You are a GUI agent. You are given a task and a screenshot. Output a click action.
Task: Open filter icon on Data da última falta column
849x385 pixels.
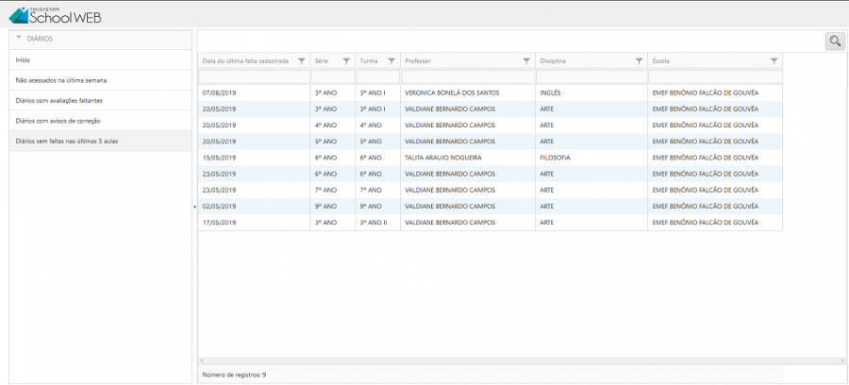(301, 60)
